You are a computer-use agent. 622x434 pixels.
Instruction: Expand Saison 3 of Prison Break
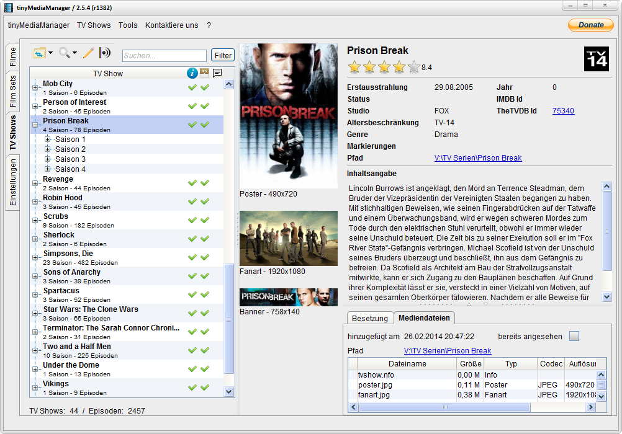pos(48,159)
